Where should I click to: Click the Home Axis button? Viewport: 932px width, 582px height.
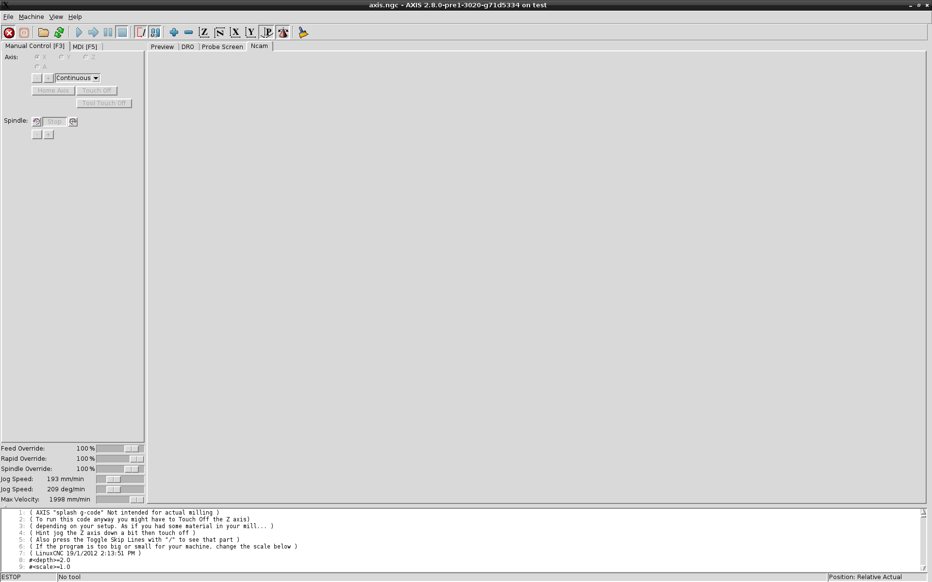click(x=53, y=91)
